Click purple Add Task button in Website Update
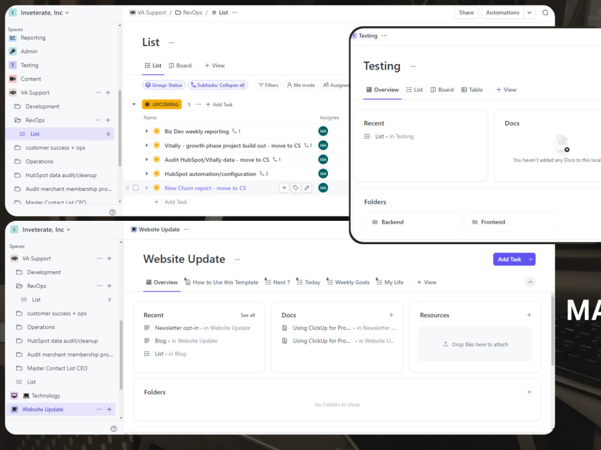The width and height of the screenshot is (601, 450). [510, 259]
